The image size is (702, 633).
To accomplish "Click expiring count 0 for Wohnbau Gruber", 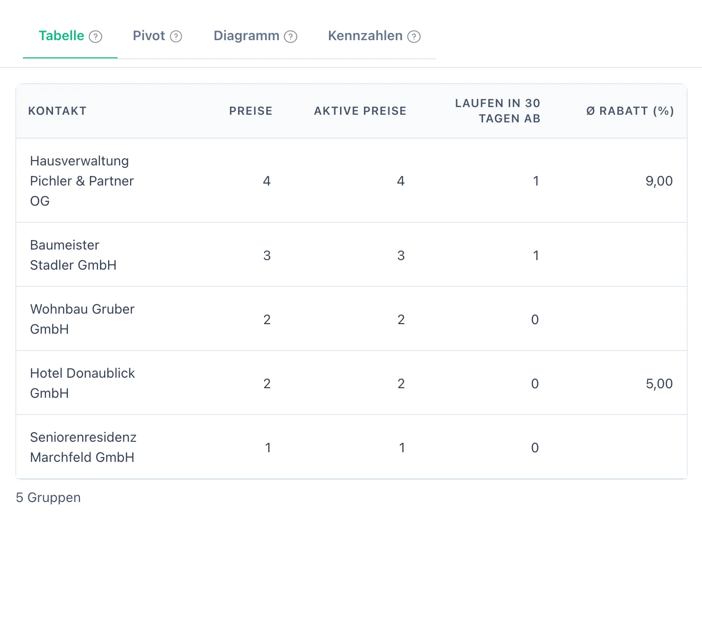I will click(535, 319).
